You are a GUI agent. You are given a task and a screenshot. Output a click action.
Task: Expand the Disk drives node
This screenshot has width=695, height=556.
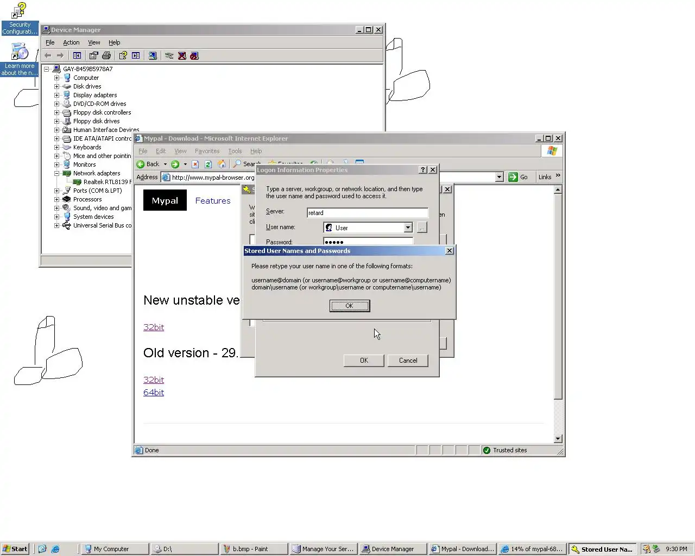coord(56,86)
